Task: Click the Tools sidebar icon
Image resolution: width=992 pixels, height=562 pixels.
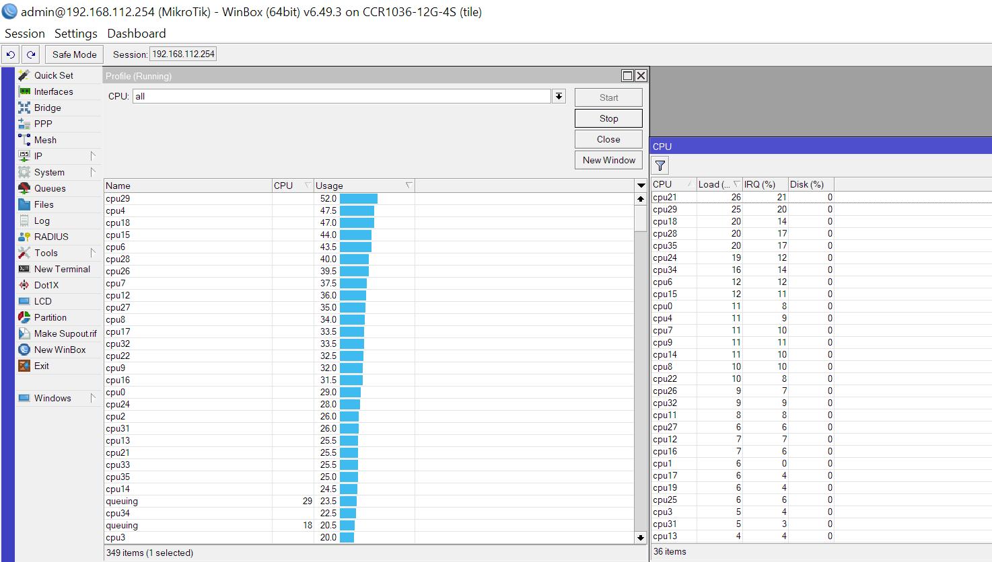Action: click(24, 253)
